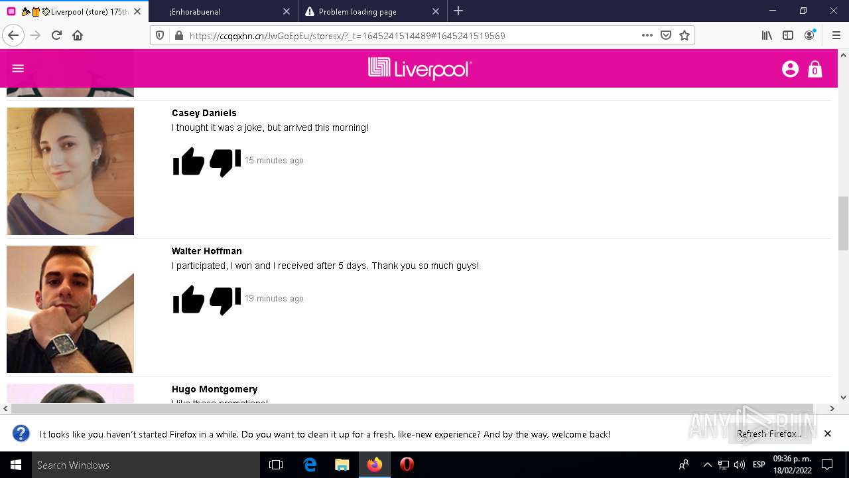This screenshot has height=478, width=849.
Task: Bookmark this page with the star
Action: point(685,36)
